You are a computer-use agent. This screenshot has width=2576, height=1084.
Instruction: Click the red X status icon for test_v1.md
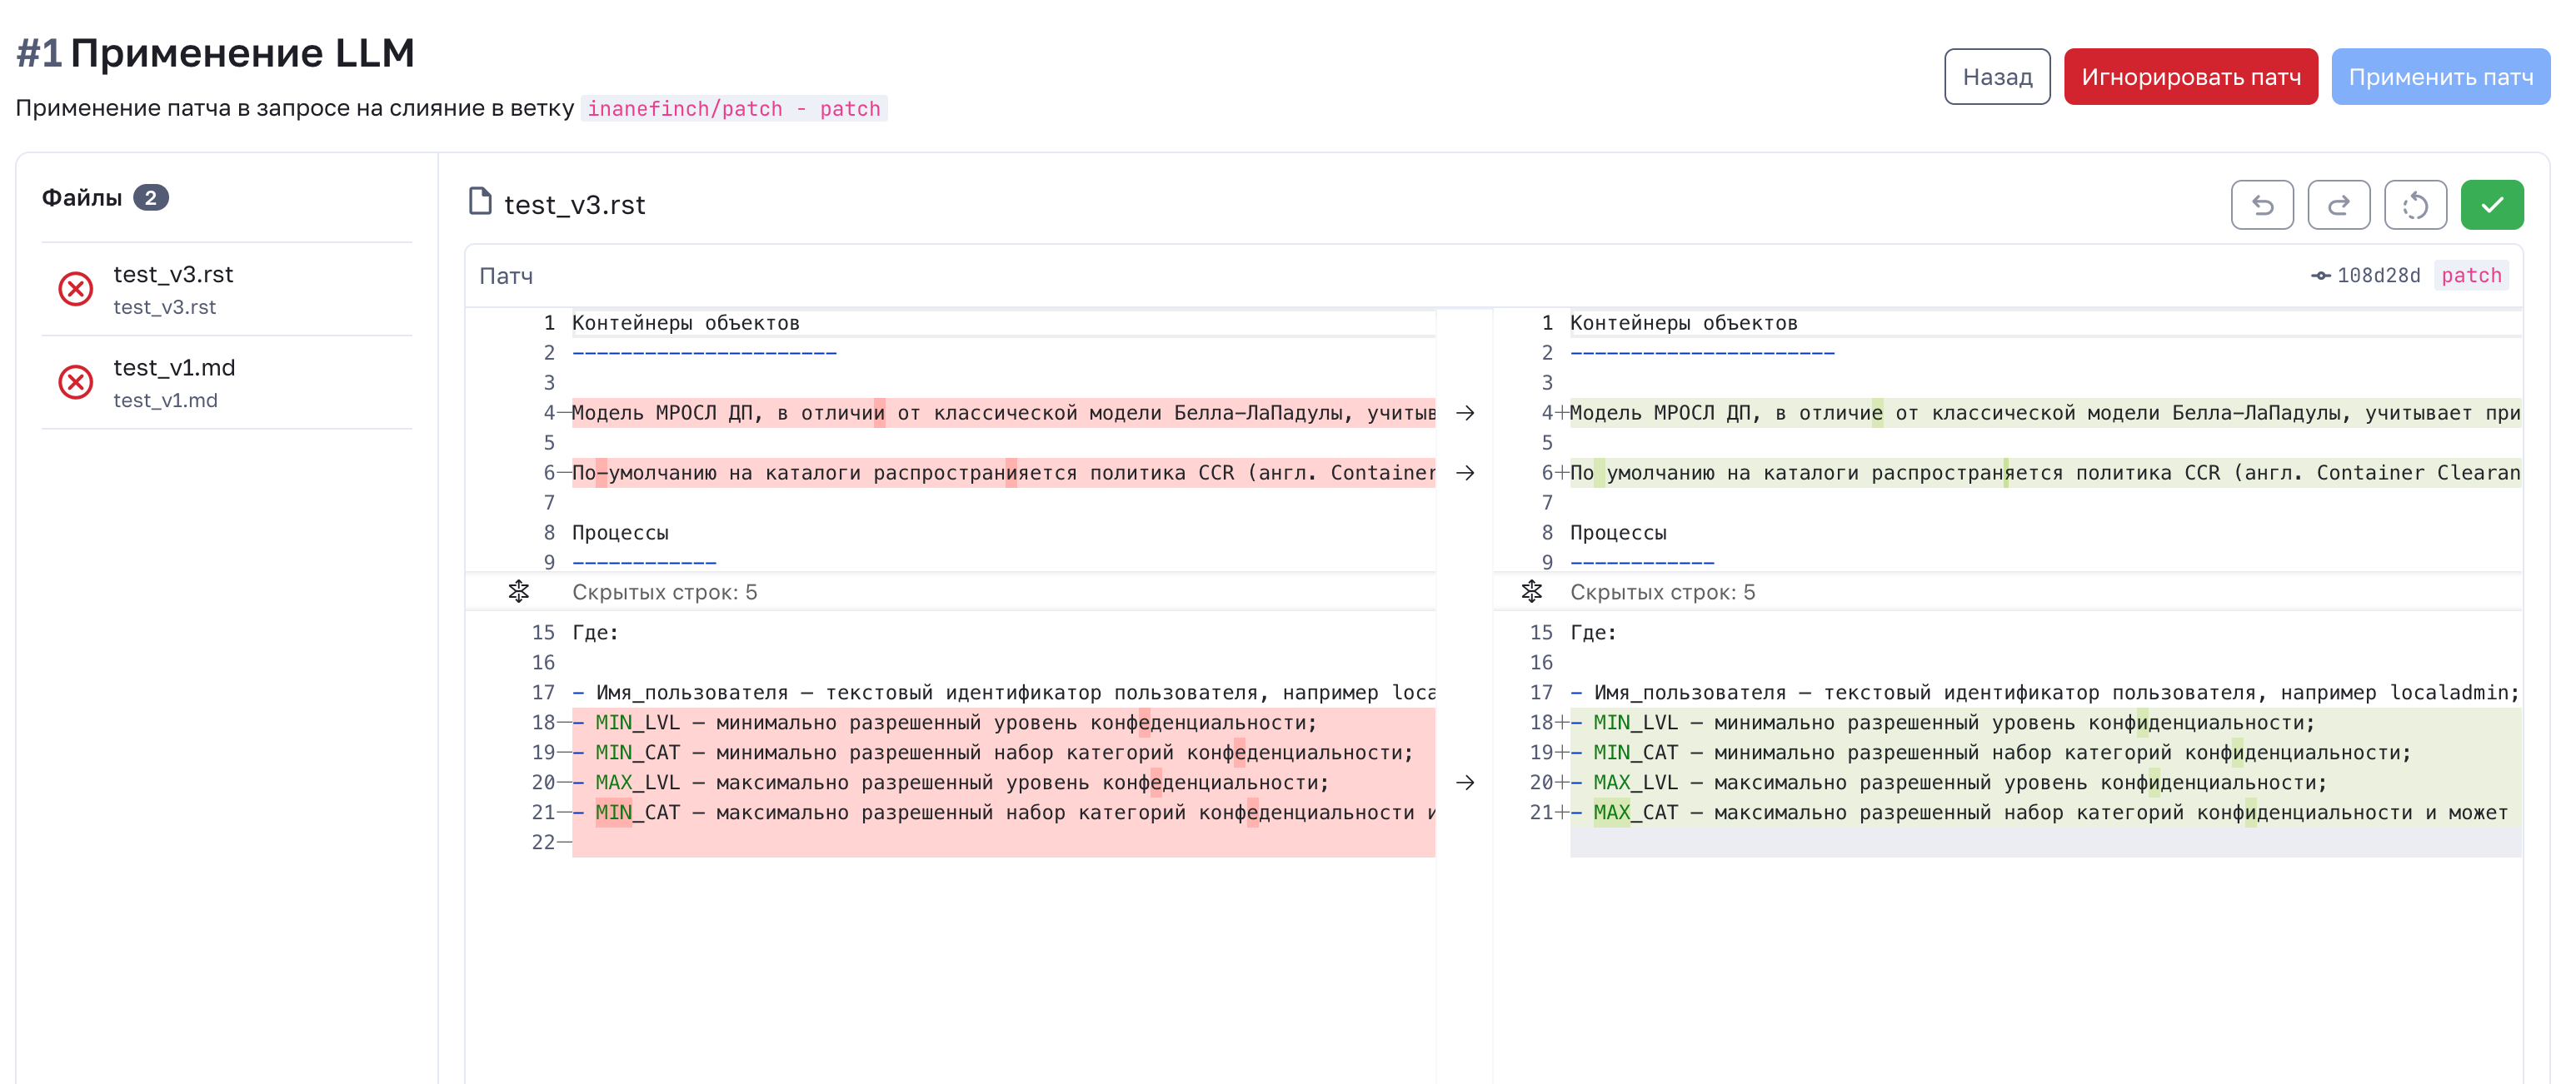coord(76,381)
